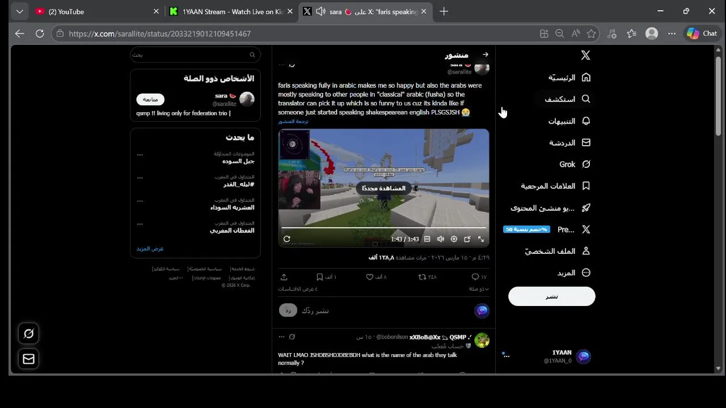Expand video to fullscreen
726x408 pixels.
point(481,239)
